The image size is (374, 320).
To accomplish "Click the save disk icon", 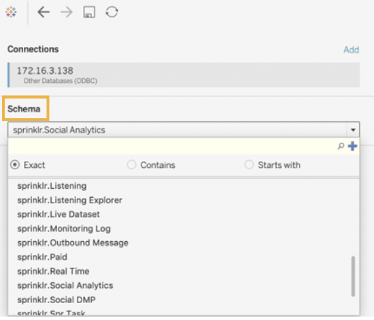I will (x=89, y=12).
